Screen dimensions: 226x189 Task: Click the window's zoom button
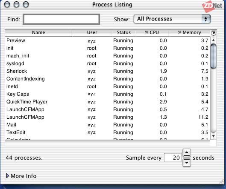point(26,4)
